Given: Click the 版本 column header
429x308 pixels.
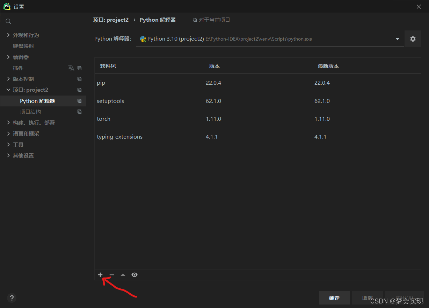Looking at the screenshot, I should pos(214,66).
